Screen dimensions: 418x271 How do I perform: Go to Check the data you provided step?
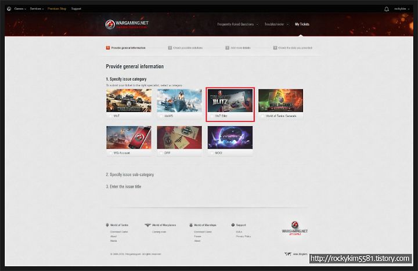tap(293, 48)
